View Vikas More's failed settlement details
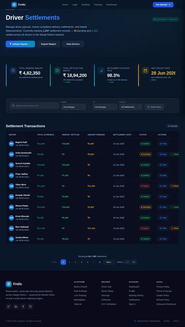 tap(163, 186)
